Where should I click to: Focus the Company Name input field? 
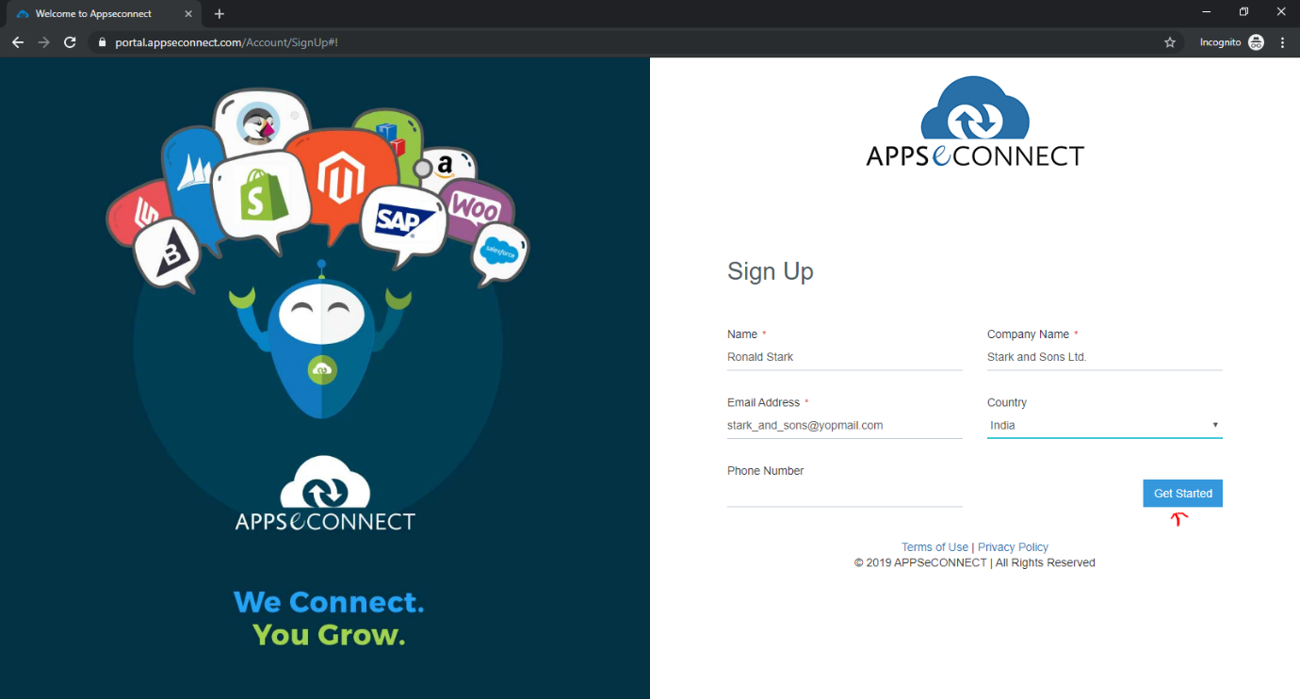[x=1105, y=357]
